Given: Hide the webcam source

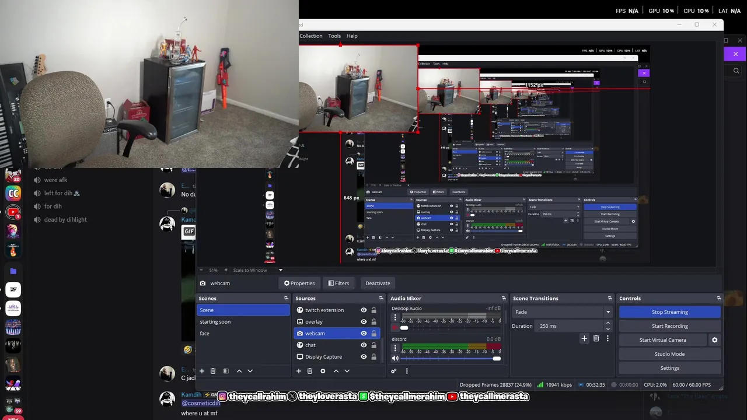Looking at the screenshot, I should (x=364, y=334).
